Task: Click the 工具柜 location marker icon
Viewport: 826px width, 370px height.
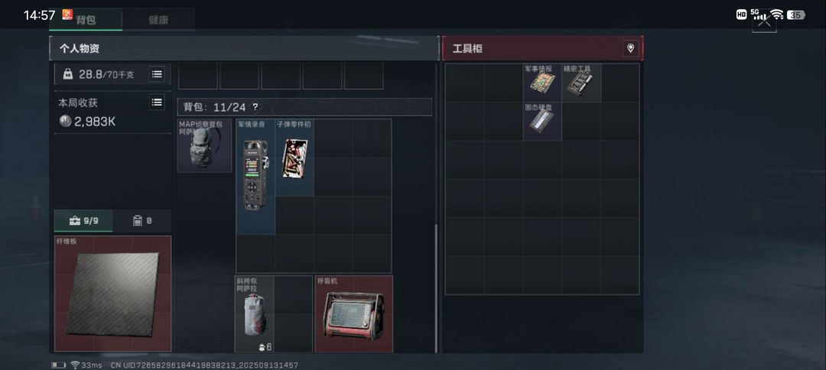Action: (x=630, y=48)
